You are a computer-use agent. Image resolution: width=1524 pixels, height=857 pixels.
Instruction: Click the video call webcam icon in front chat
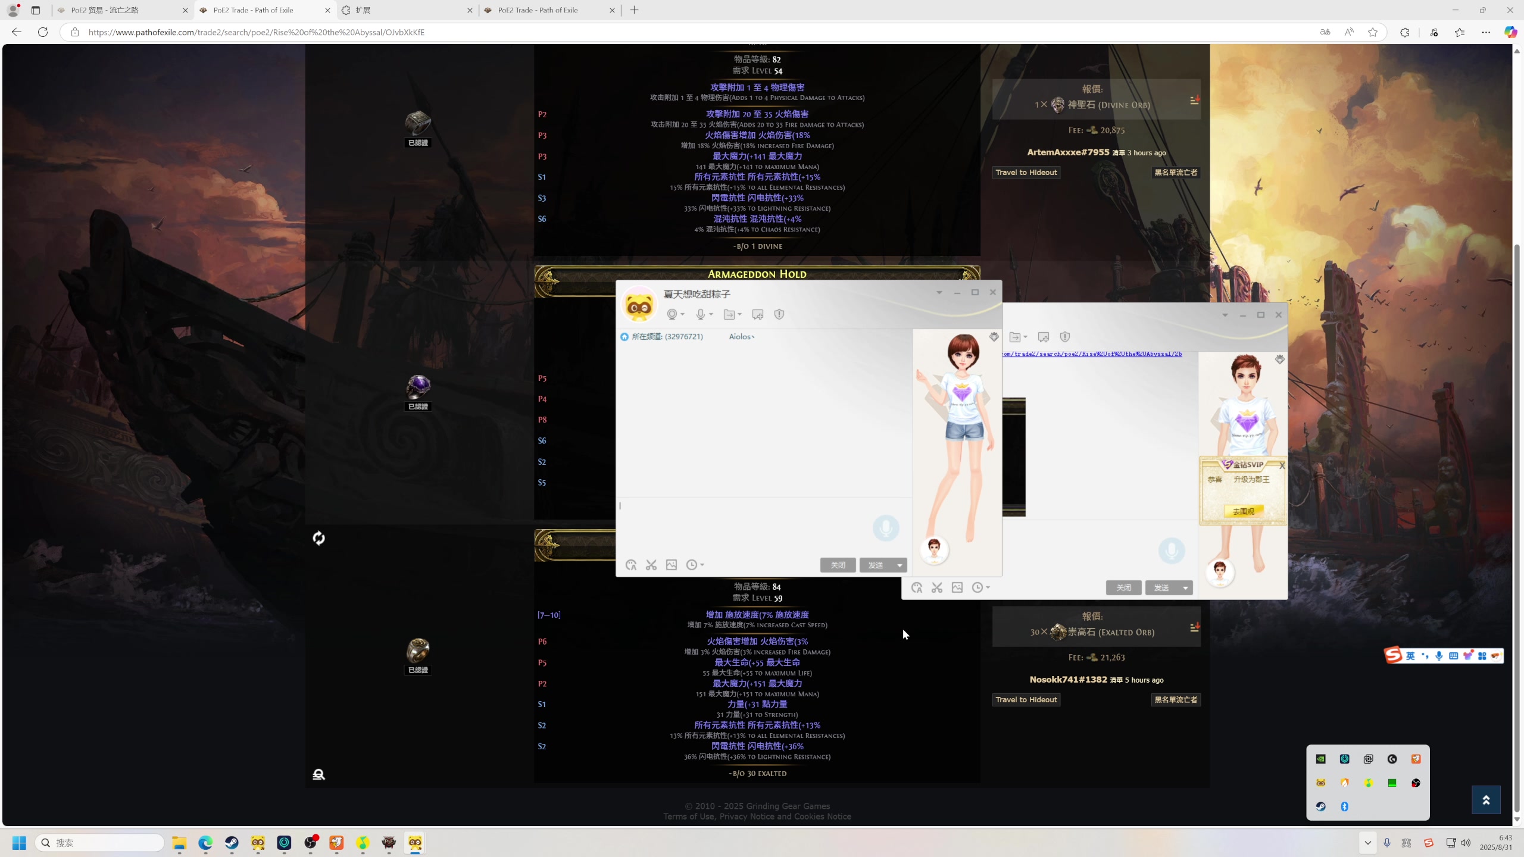click(672, 314)
